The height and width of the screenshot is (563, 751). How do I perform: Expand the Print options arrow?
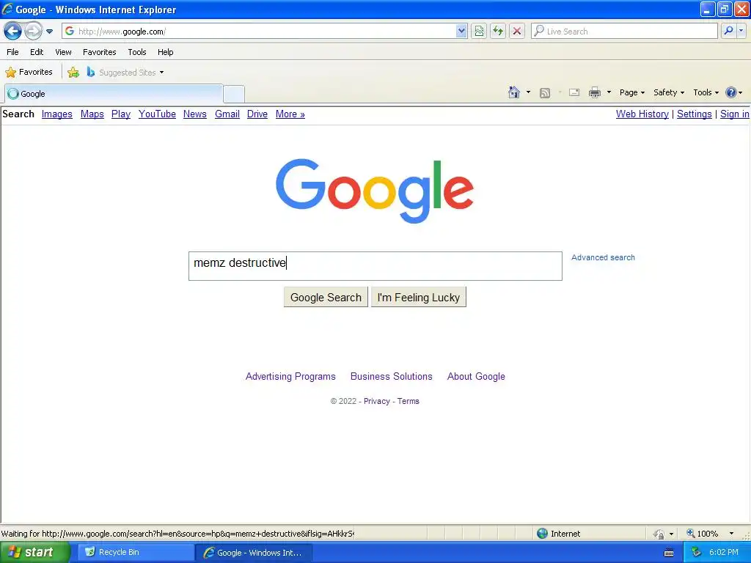[609, 92]
